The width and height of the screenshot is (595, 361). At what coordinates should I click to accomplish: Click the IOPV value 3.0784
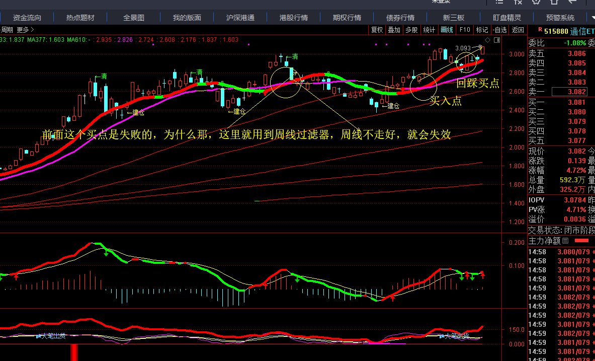(575, 200)
